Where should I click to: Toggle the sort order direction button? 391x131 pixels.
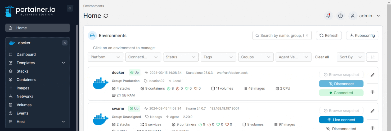coord(372,57)
